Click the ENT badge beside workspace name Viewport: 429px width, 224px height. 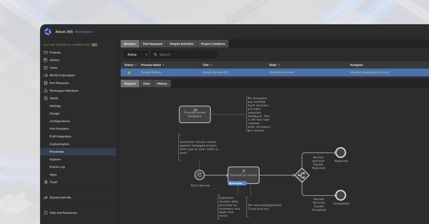click(x=94, y=45)
